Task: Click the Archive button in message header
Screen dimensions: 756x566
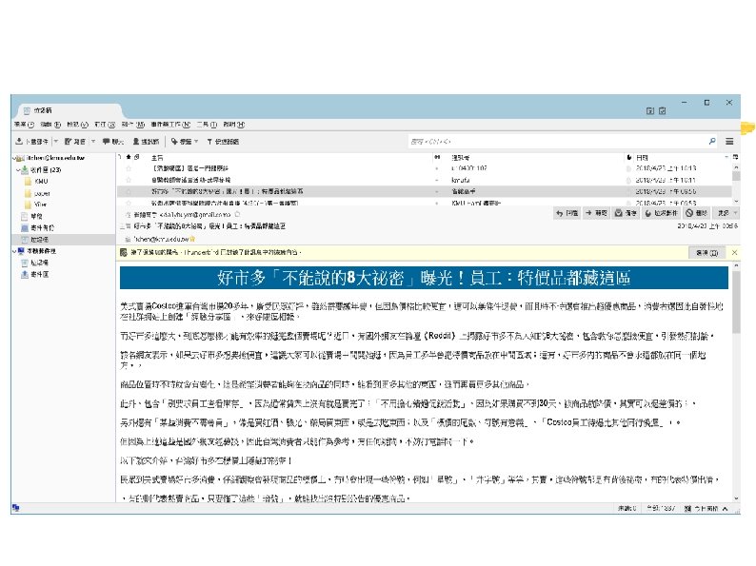Action: (x=626, y=213)
